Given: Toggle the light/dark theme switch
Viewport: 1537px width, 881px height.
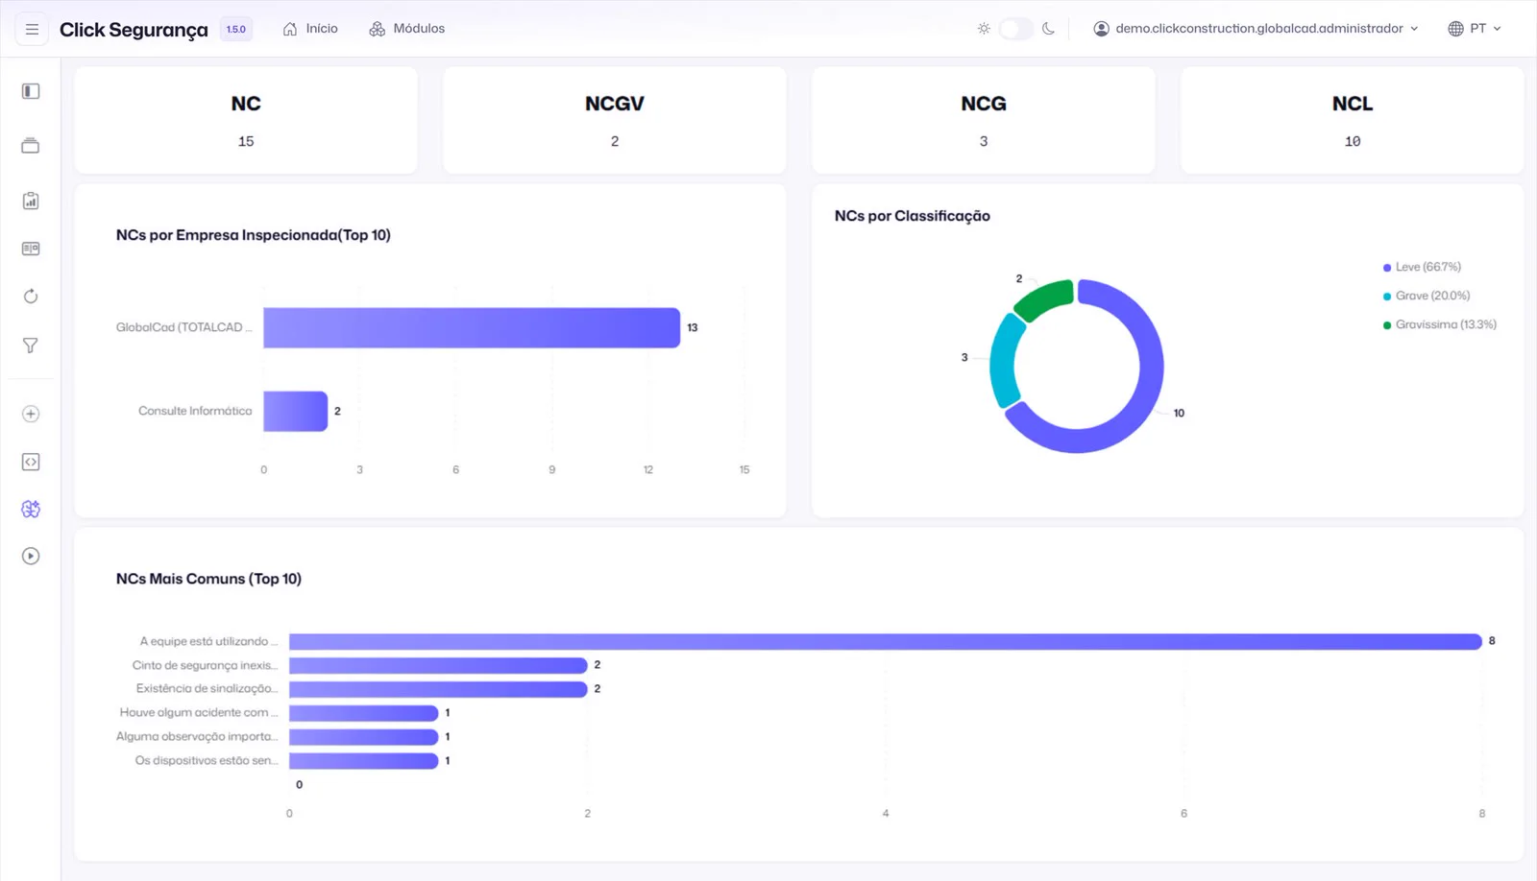Looking at the screenshot, I should [x=1015, y=29].
